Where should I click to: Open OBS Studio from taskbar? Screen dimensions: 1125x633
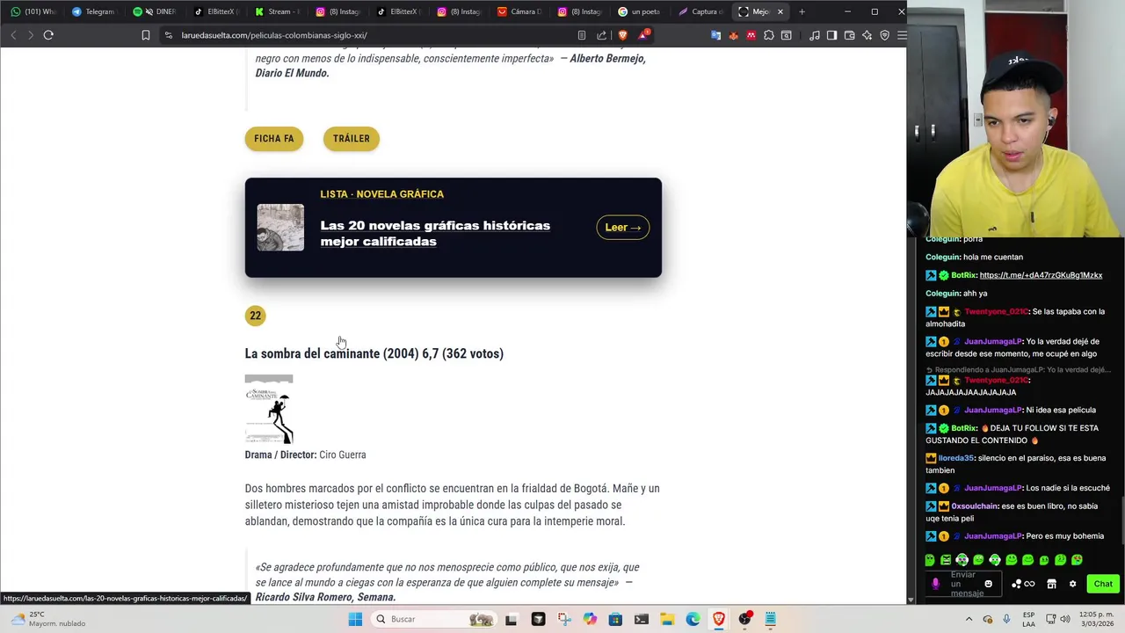click(744, 619)
